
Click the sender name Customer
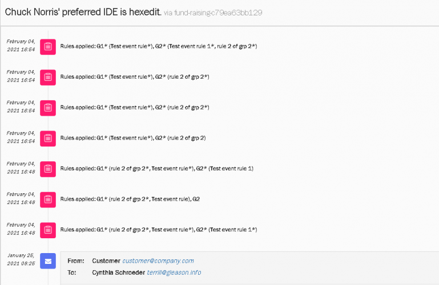(x=106, y=260)
